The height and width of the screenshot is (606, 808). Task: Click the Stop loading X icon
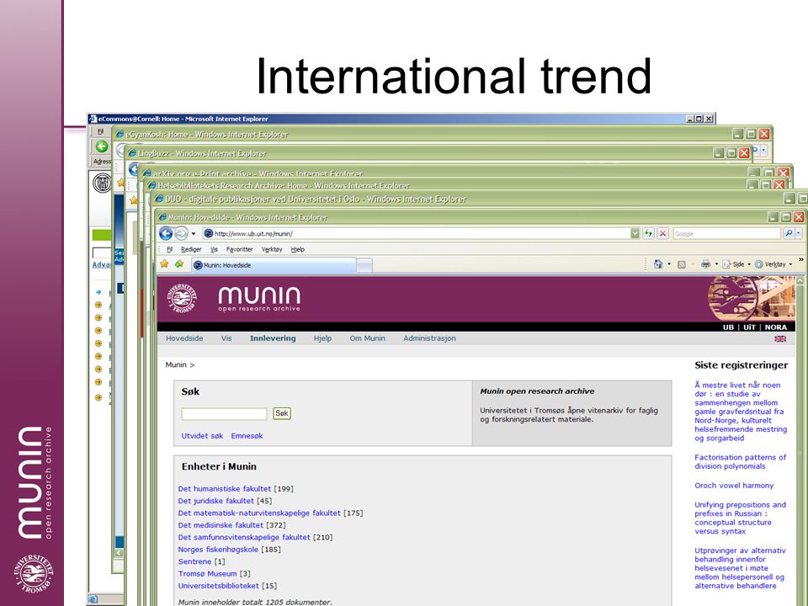coord(663,233)
